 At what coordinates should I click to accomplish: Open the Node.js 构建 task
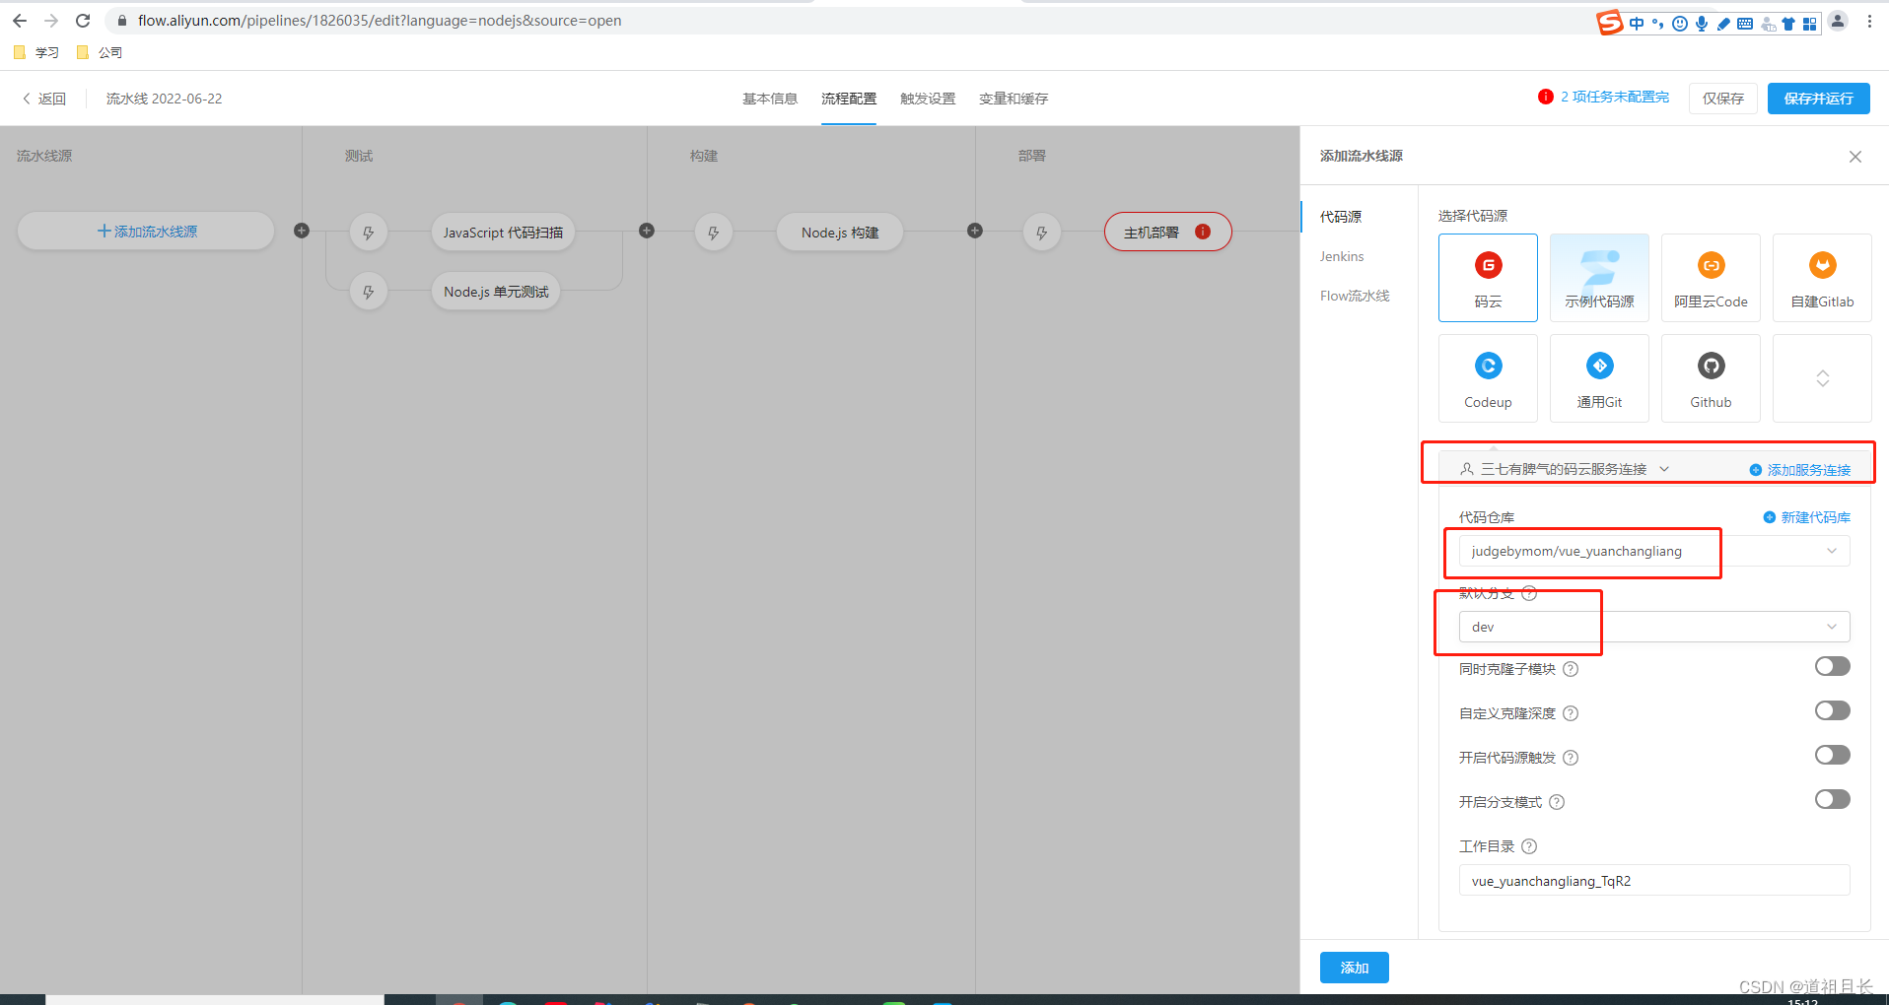tap(840, 233)
